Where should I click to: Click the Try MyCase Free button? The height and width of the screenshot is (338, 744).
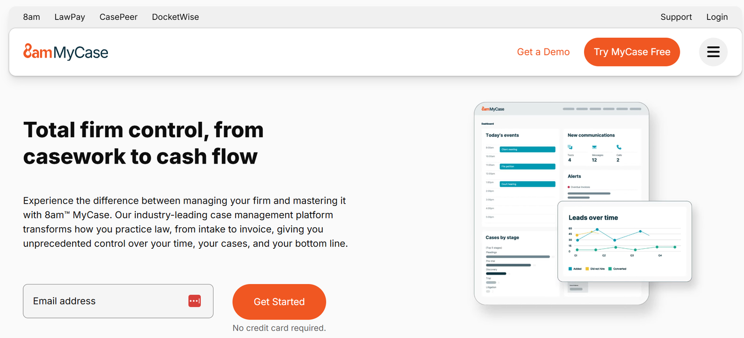(x=632, y=52)
